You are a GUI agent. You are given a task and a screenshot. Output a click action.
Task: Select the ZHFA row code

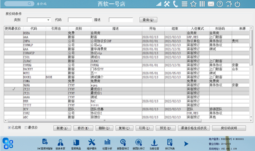[x=27, y=41]
